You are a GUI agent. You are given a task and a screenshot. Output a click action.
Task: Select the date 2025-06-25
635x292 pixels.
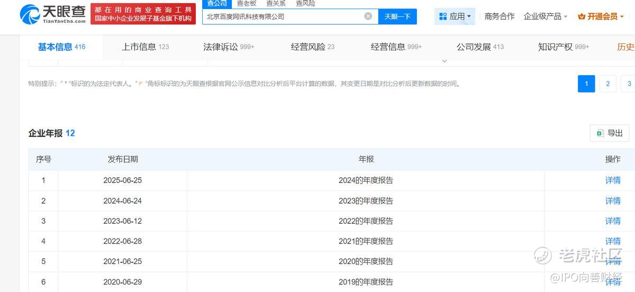123,180
